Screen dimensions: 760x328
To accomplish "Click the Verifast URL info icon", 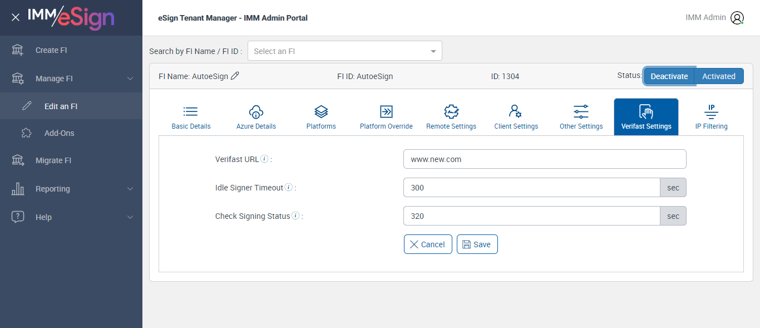I will (264, 159).
